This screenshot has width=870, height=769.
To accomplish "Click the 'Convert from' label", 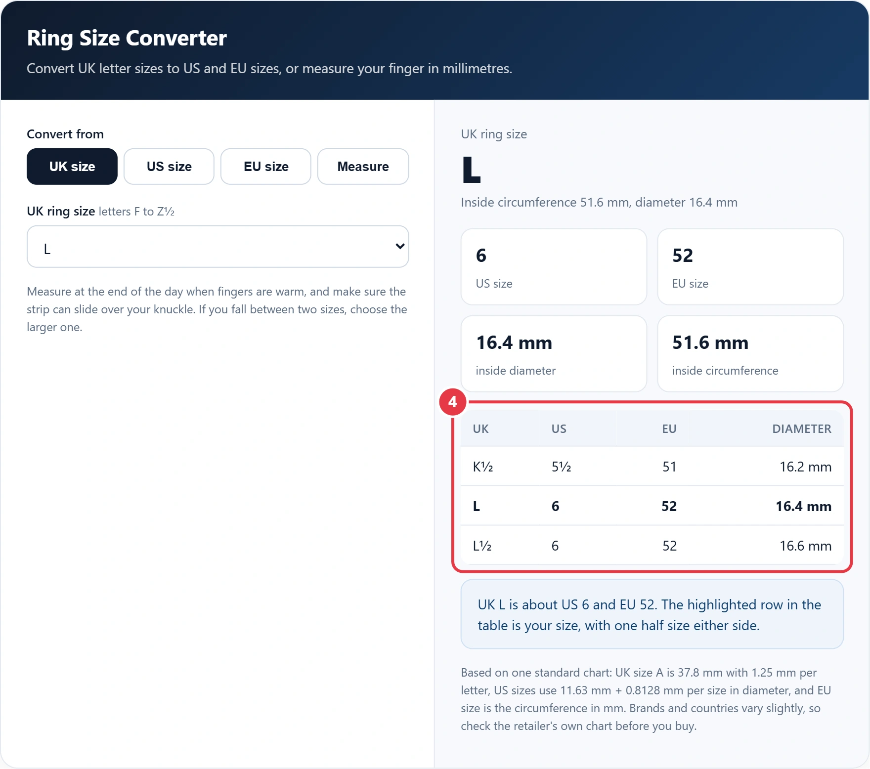I will (x=65, y=134).
